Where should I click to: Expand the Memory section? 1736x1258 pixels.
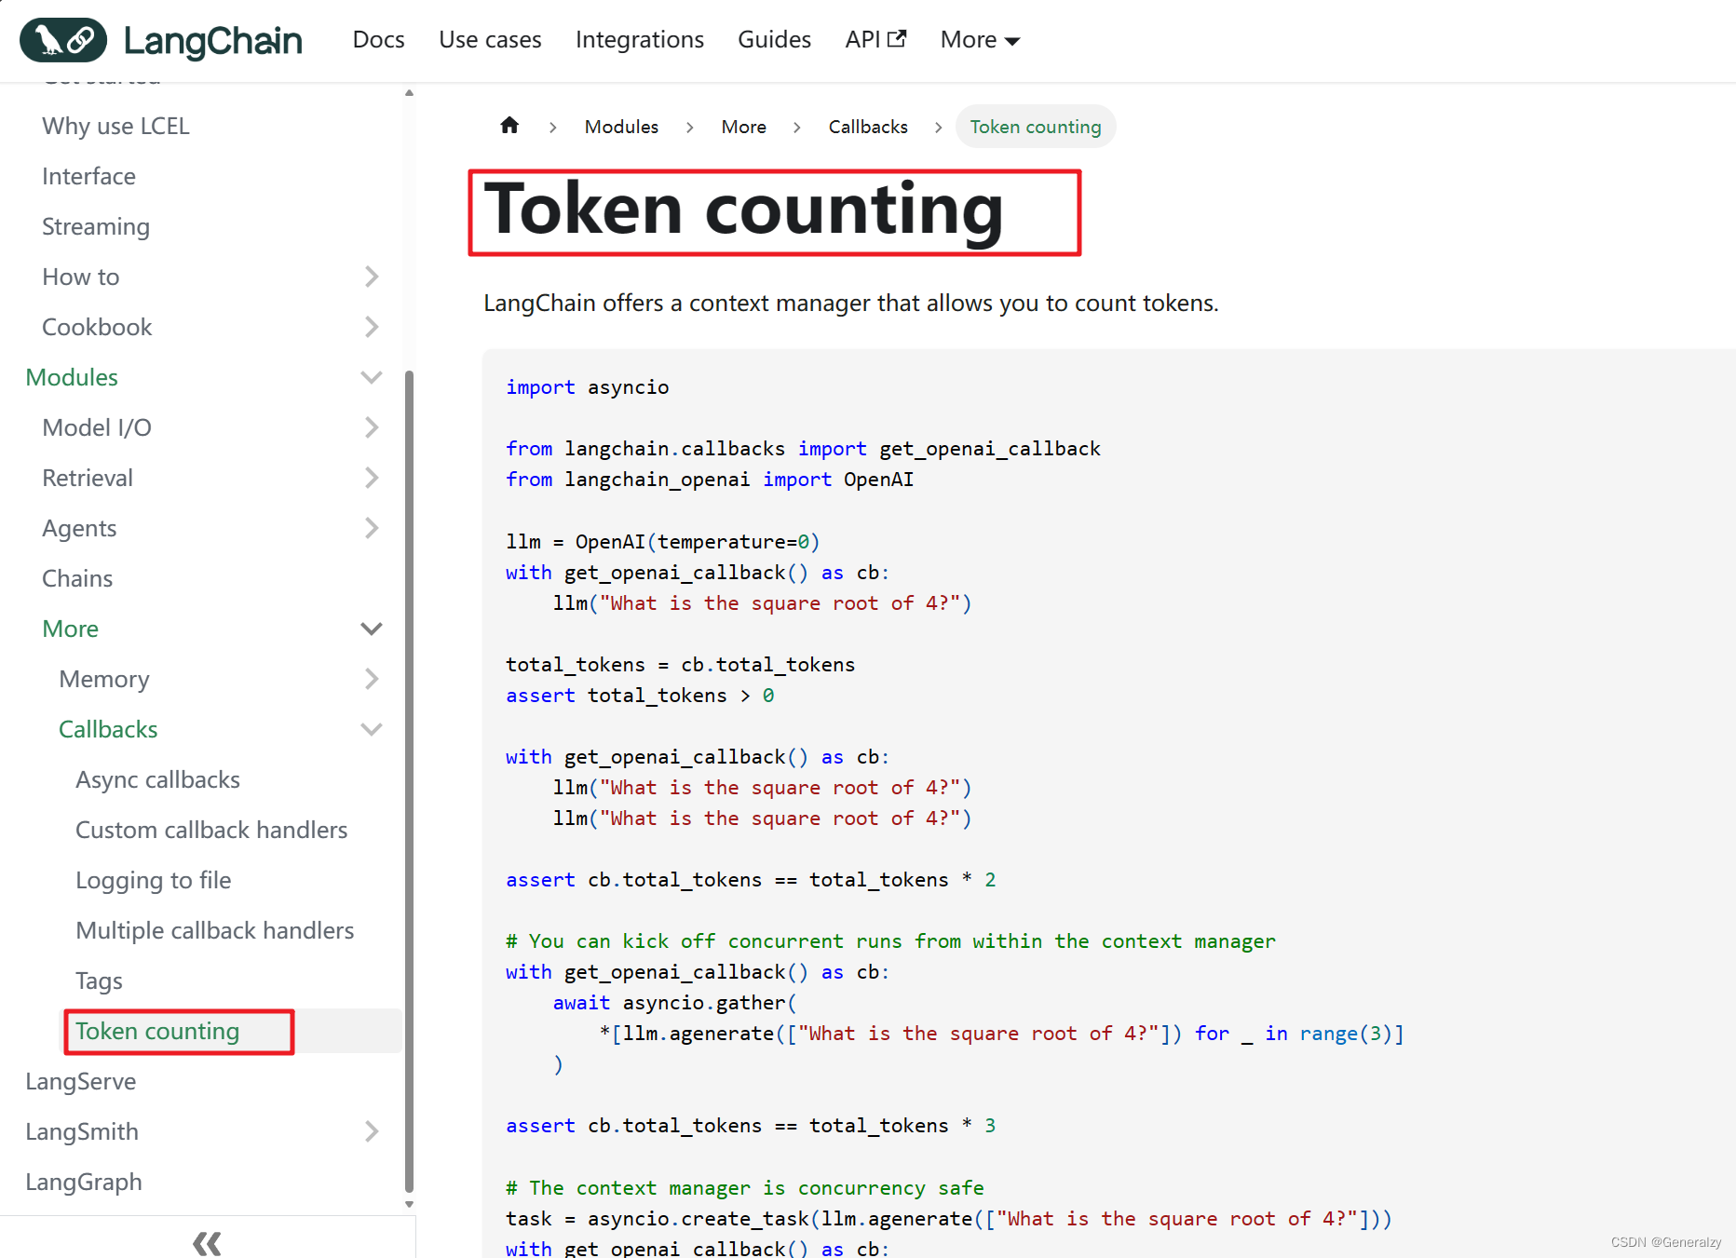tap(373, 678)
